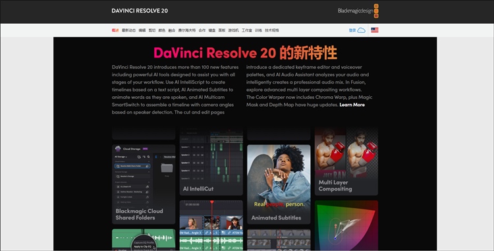
Task: Open the color warper chroma thumbnail
Action: pos(346,225)
